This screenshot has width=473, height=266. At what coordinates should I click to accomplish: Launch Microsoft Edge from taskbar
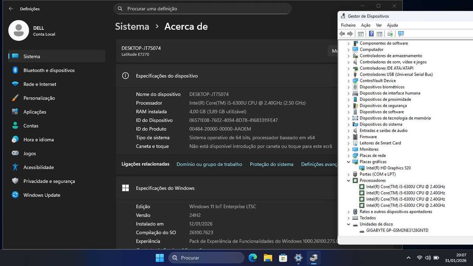click(253, 258)
